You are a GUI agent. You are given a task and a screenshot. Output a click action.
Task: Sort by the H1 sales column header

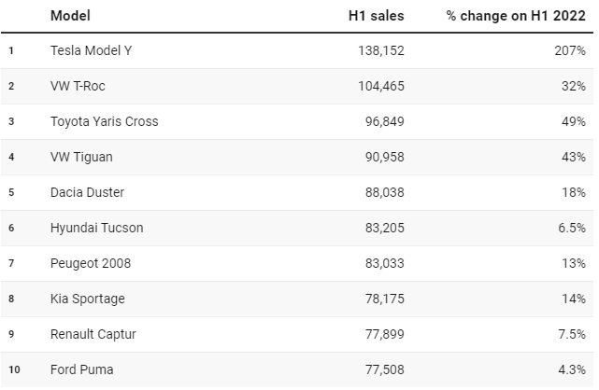(375, 16)
